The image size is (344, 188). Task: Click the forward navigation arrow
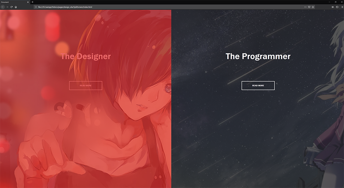(x=7, y=7)
